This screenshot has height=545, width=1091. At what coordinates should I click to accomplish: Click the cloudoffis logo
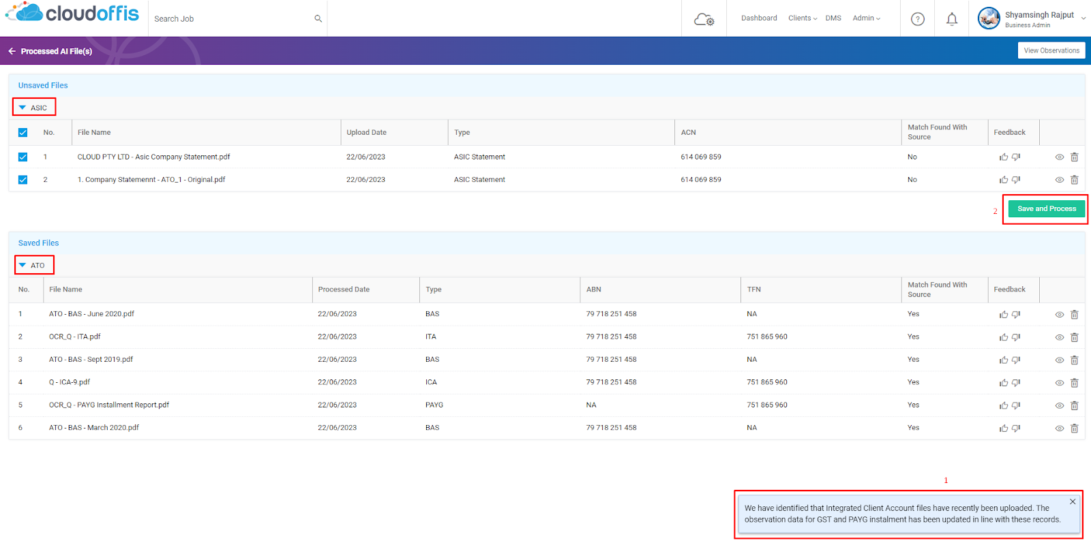[72, 13]
